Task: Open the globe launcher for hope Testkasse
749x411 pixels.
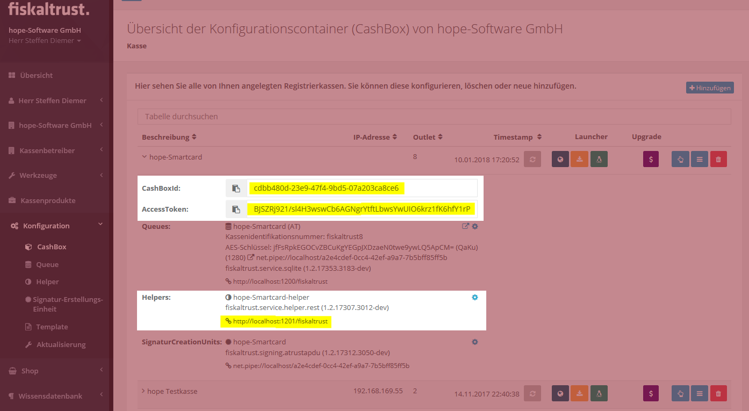Action: [560, 394]
